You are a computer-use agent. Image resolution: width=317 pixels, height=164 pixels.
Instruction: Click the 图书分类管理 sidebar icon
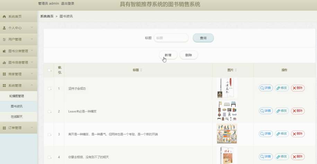point(4,51)
